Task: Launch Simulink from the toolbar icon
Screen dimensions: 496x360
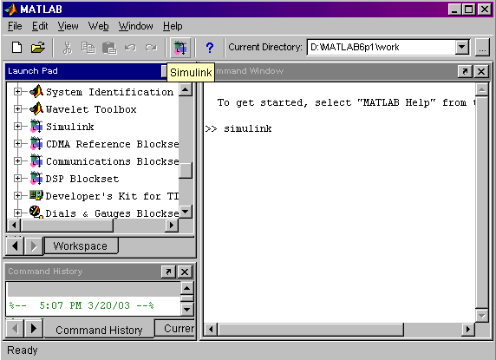Action: click(x=180, y=48)
